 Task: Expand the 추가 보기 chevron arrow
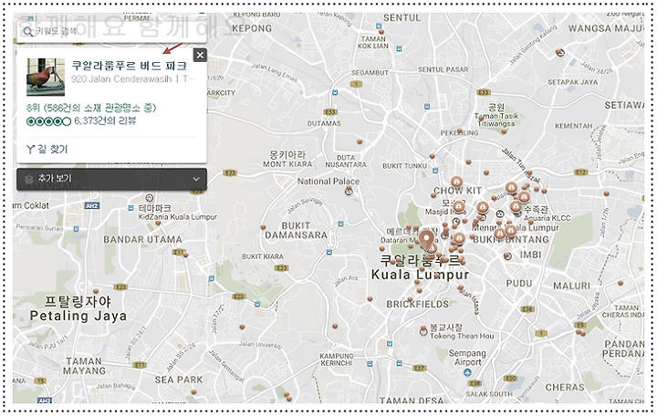196,180
